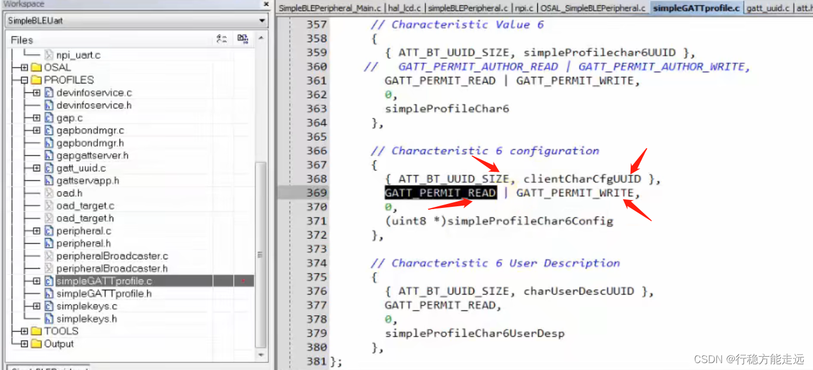
Task: Click the oad.h excluded file icon
Action: (x=49, y=193)
